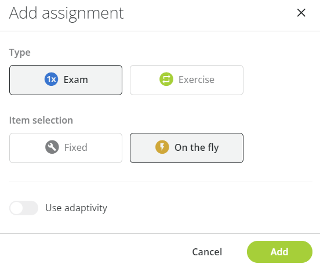This screenshot has height=264, width=320.
Task: Click the words On the fly
Action: [197, 148]
